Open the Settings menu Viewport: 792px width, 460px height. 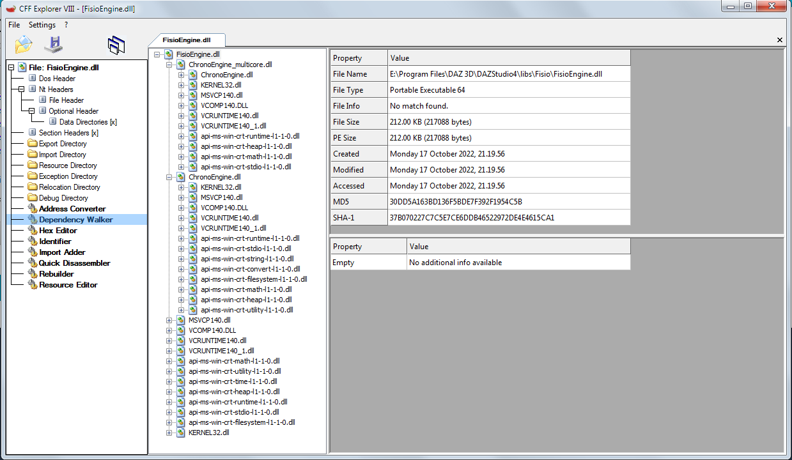pyautogui.click(x=42, y=25)
